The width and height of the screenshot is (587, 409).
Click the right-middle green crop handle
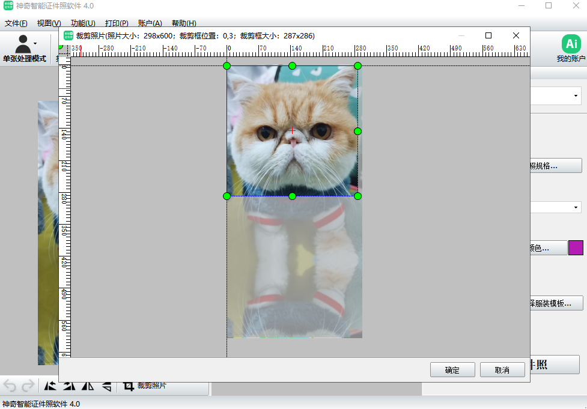[x=357, y=131]
